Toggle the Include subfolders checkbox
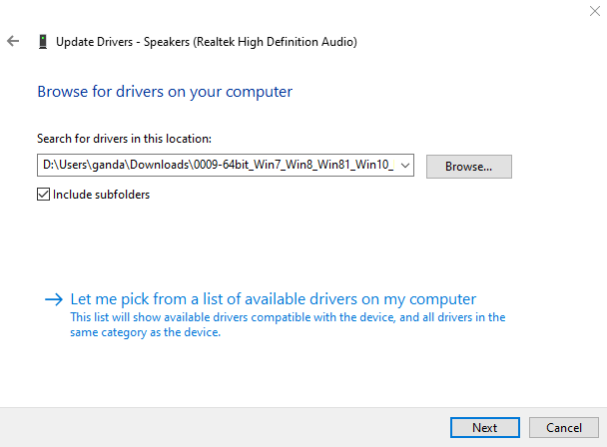 (43, 195)
